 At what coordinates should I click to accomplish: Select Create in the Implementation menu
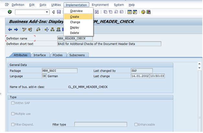[x=74, y=17]
